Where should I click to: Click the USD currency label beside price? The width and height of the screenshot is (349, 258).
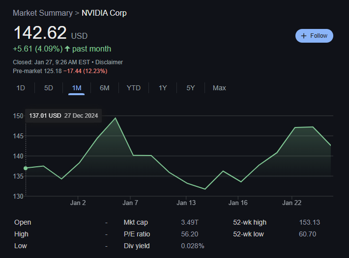coord(79,36)
